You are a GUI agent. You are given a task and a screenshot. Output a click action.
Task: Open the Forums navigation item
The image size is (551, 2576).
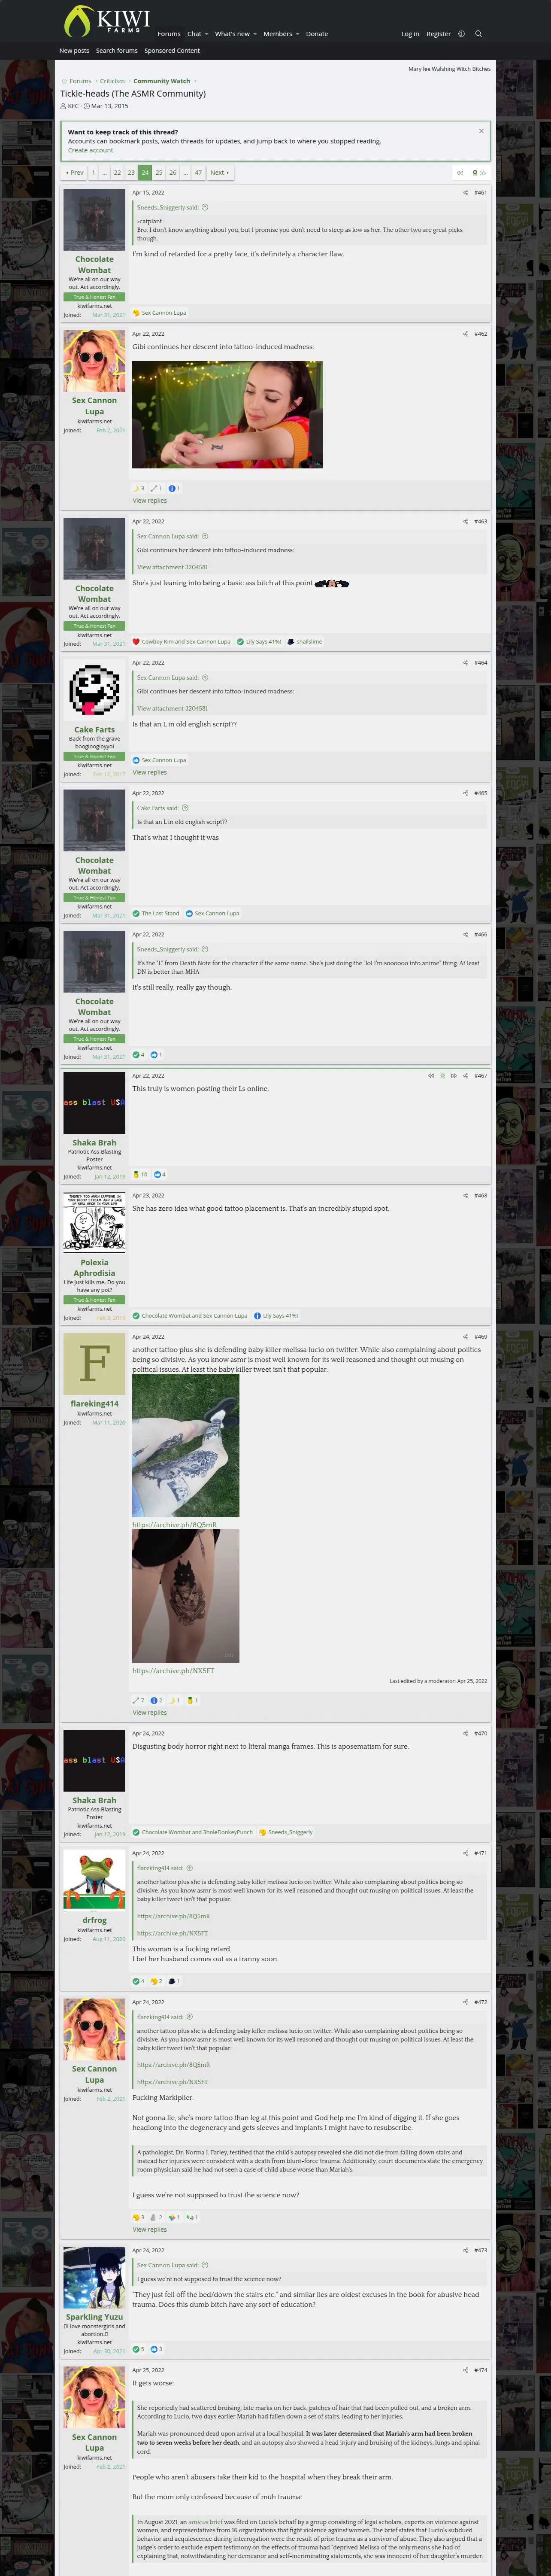(169, 34)
